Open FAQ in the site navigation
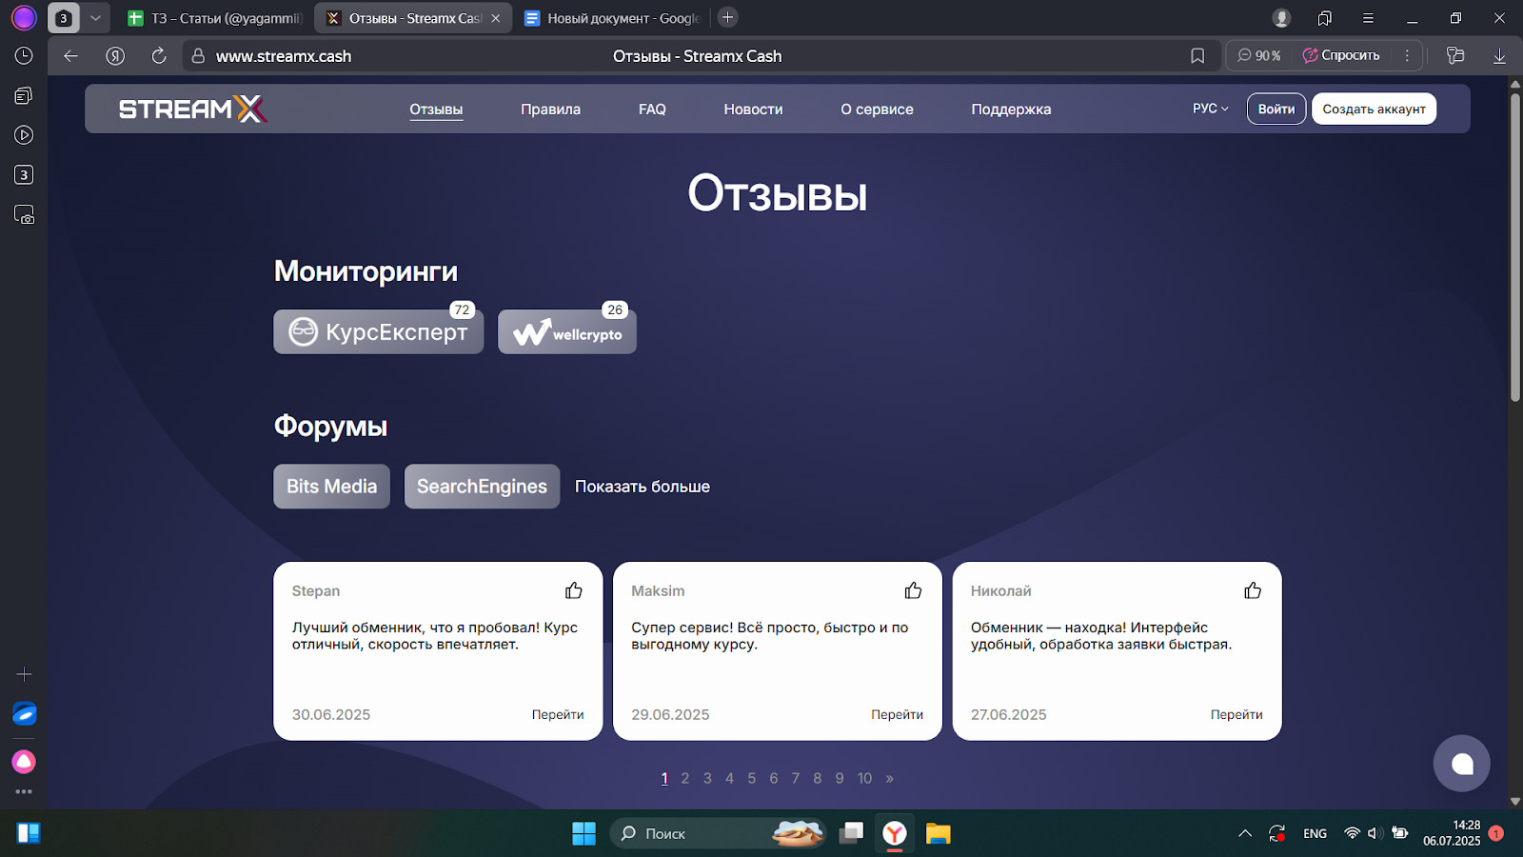The image size is (1523, 857). [x=652, y=110]
